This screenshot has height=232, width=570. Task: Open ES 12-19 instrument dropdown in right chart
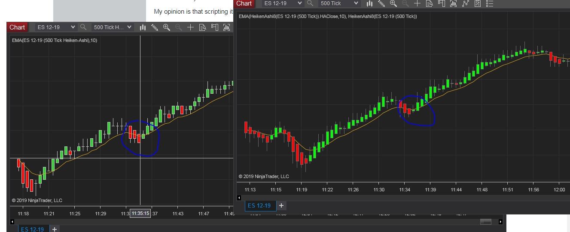(283, 3)
